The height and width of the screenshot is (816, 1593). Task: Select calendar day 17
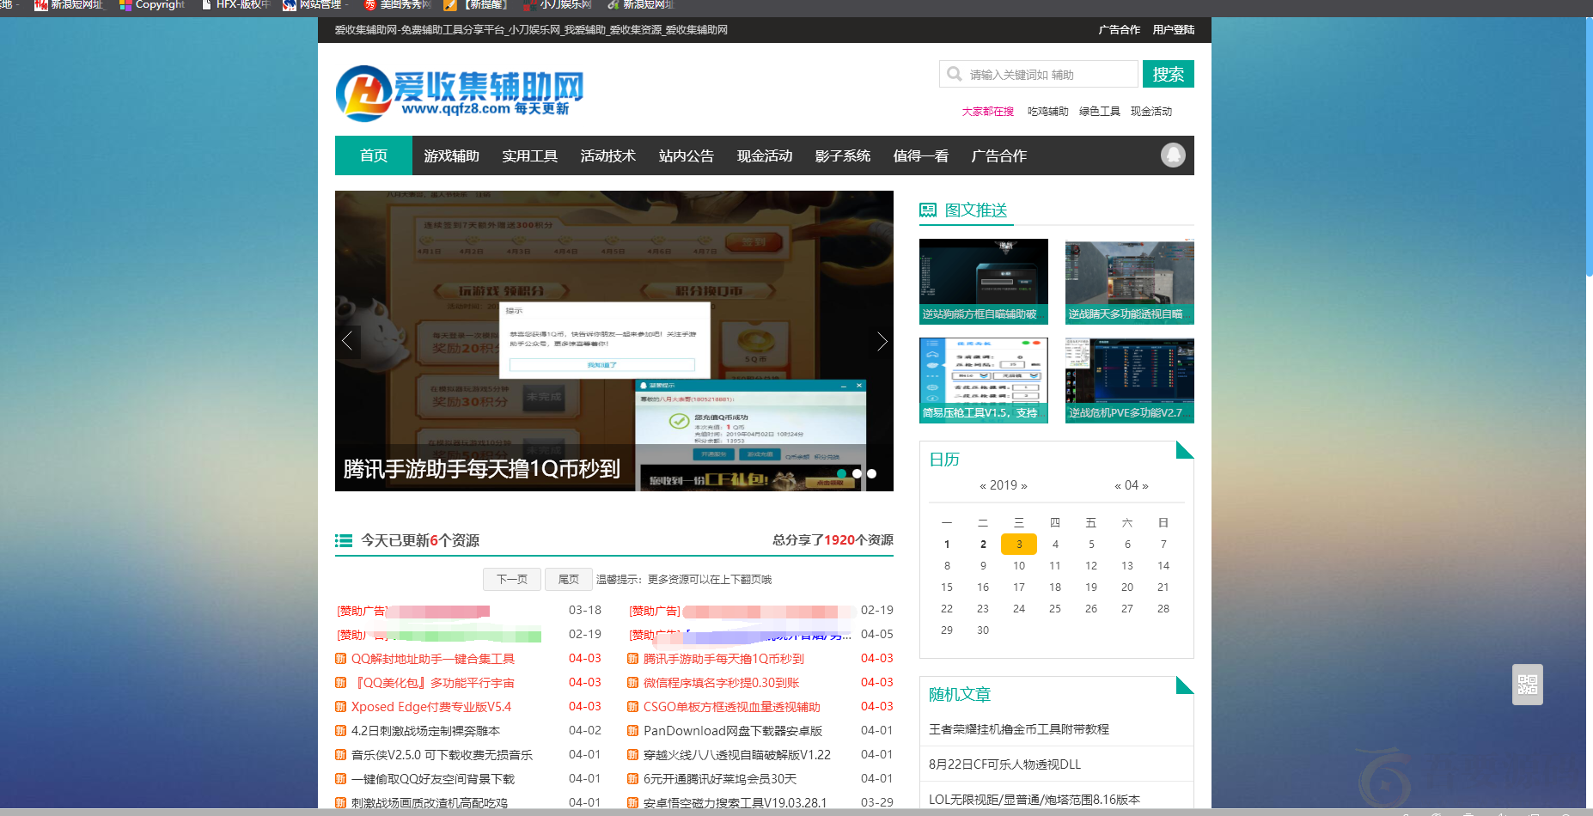pyautogui.click(x=1019, y=587)
